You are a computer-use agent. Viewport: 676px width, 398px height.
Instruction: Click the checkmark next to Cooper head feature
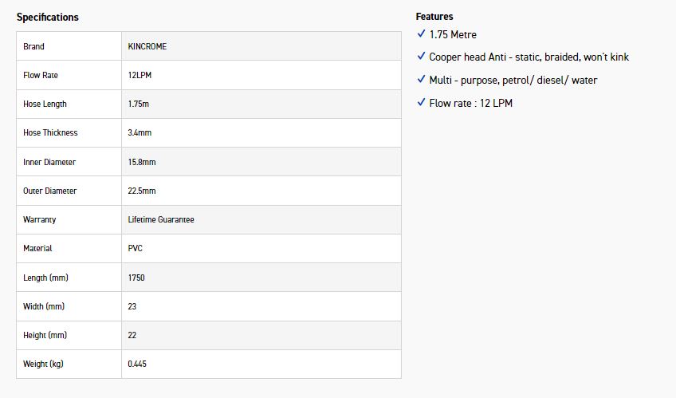coord(421,57)
